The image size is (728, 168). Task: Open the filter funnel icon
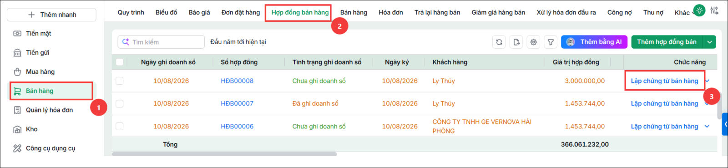click(x=551, y=42)
